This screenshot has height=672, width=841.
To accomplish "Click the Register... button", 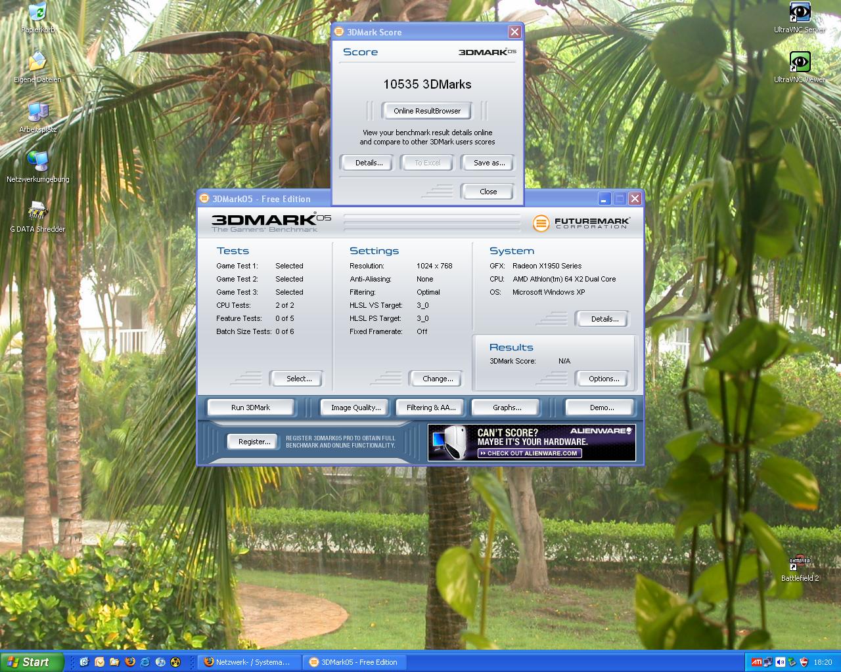I will pyautogui.click(x=254, y=442).
